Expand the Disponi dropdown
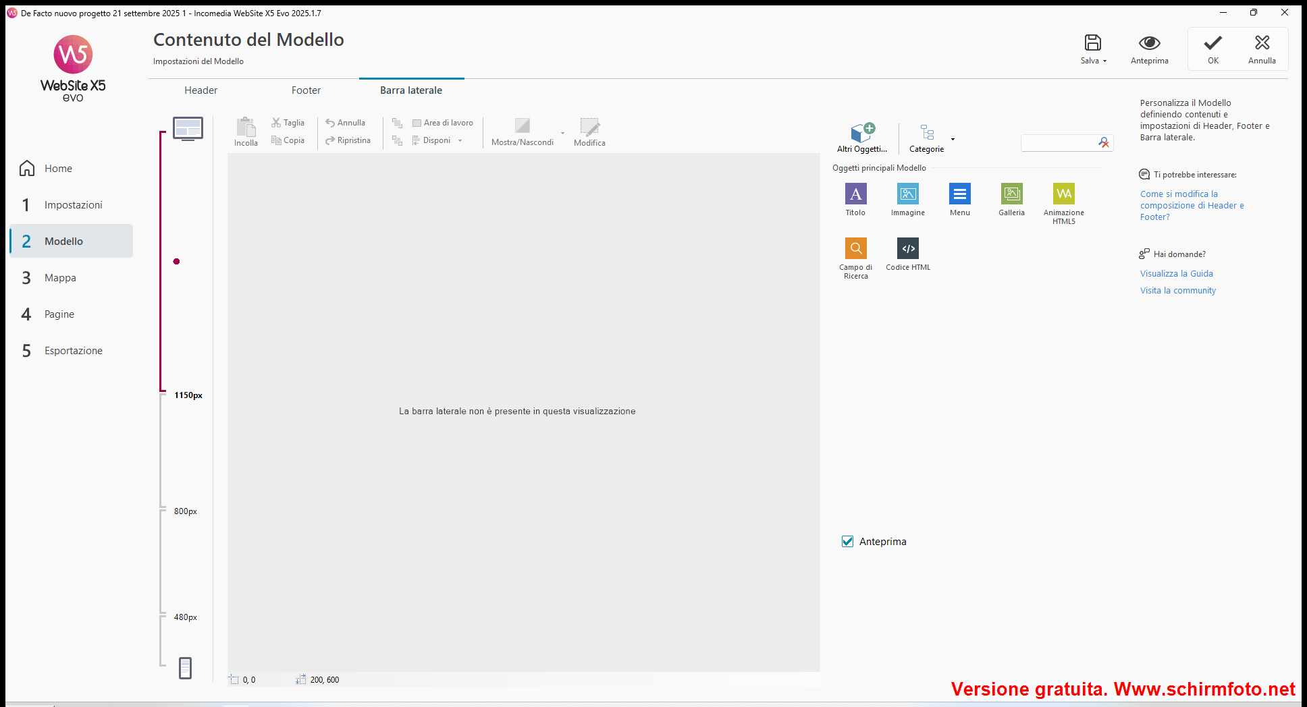Screen dimensions: 1307x707 [460, 141]
